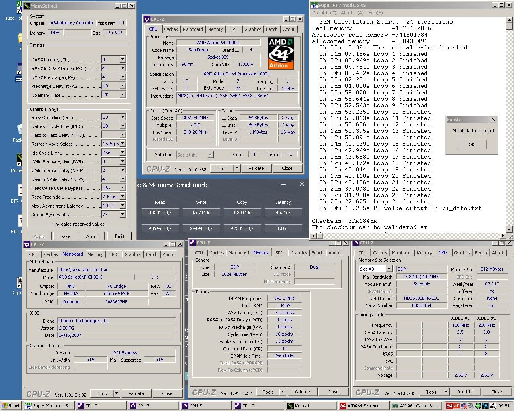The width and height of the screenshot is (514, 411).
Task: Open the MemSet desktop shortcut icon
Action: [x=18, y=160]
